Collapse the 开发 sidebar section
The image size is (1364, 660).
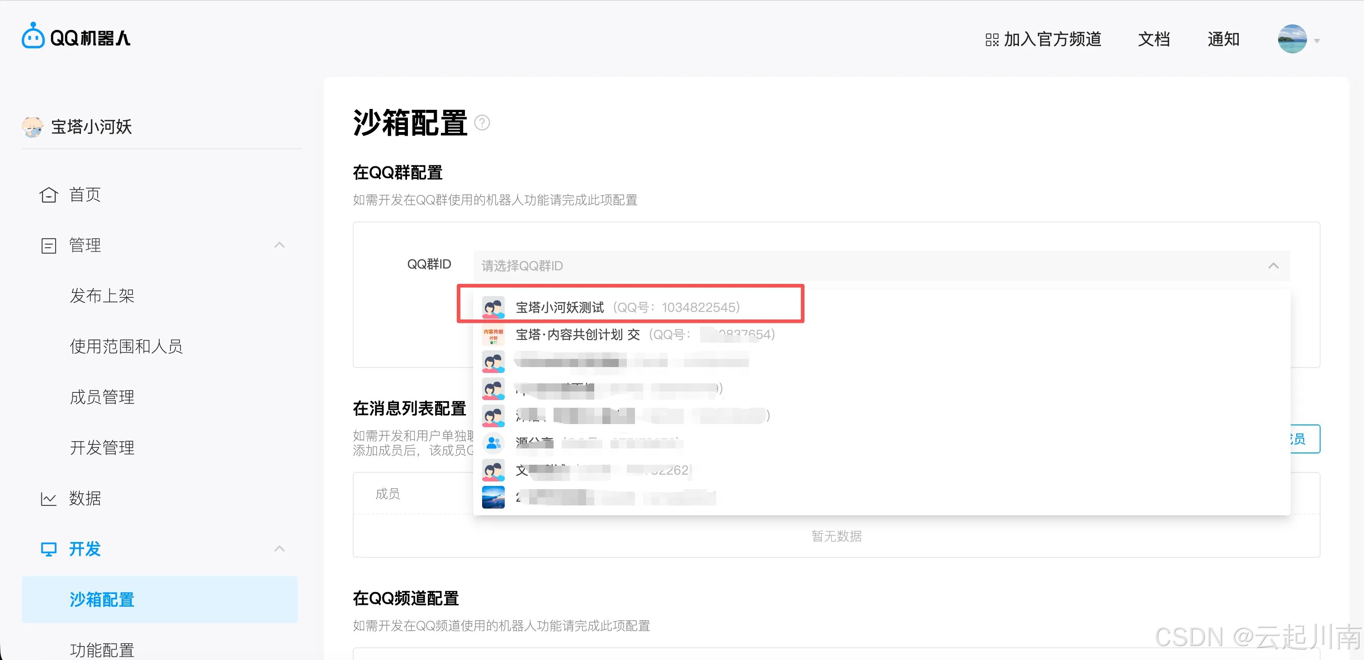click(279, 548)
